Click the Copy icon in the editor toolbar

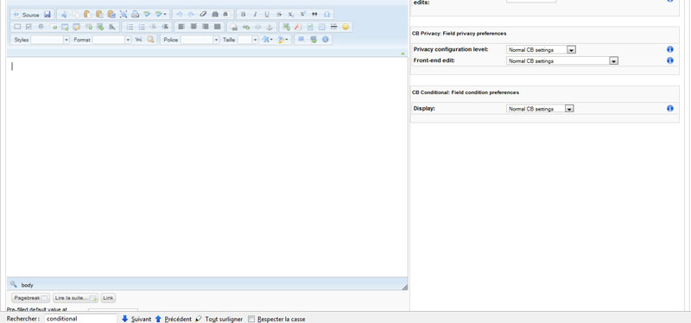point(76,15)
